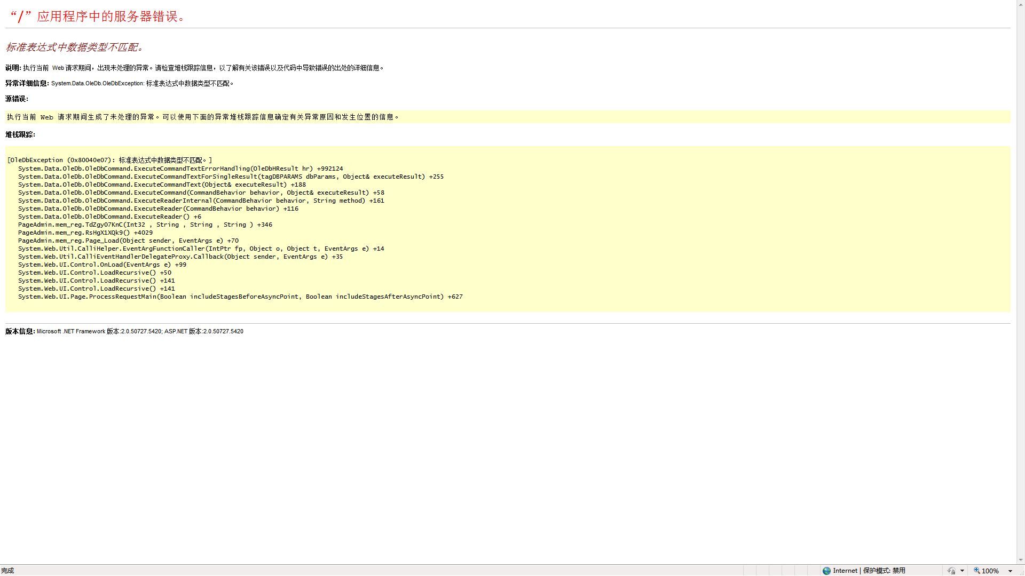This screenshot has width=1025, height=576.
Task: Click the italic 标准表达式中数据类型不匹配 subtitle
Action: tap(75, 47)
